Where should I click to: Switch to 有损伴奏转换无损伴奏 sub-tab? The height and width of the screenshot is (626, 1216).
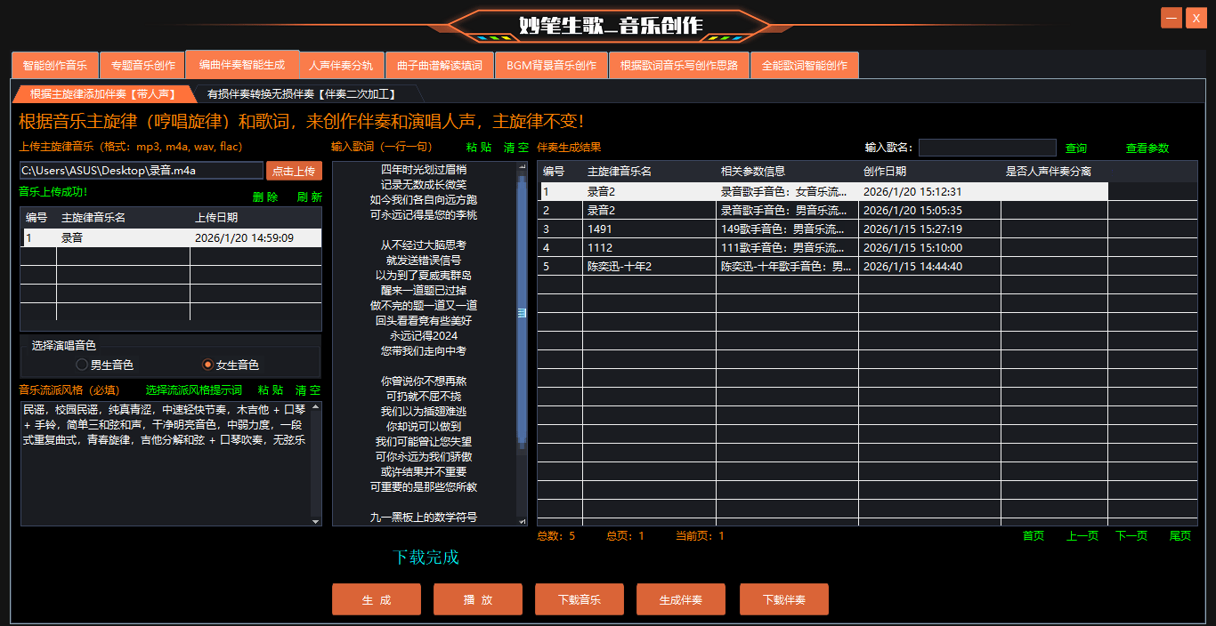coord(301,94)
